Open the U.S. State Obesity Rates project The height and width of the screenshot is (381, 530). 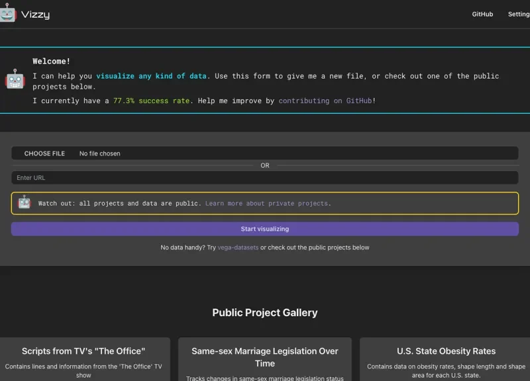tap(446, 351)
